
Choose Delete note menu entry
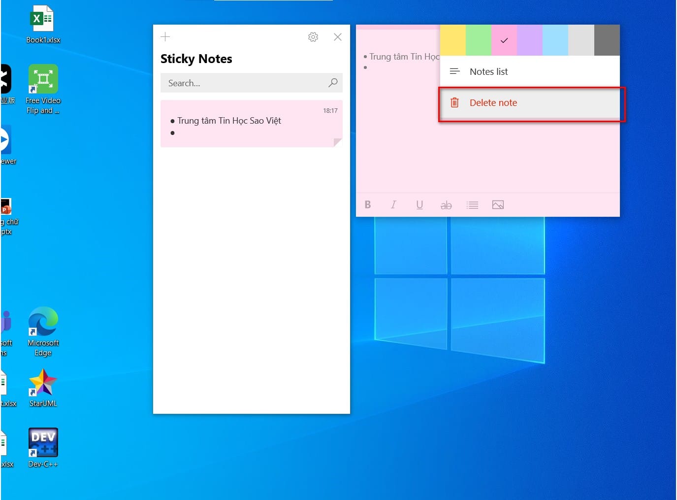pos(530,102)
